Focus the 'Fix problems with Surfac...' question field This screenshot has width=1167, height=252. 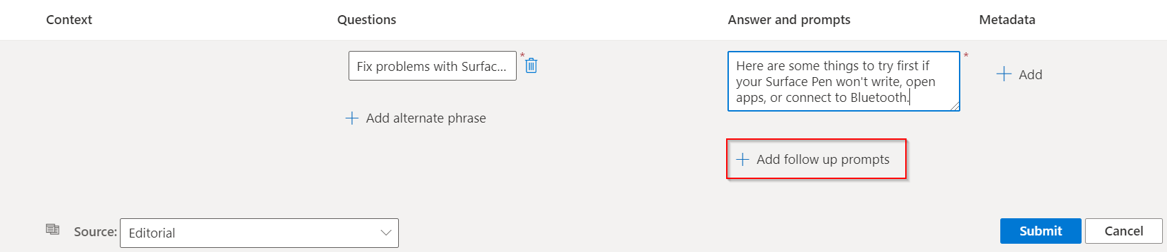pyautogui.click(x=432, y=66)
